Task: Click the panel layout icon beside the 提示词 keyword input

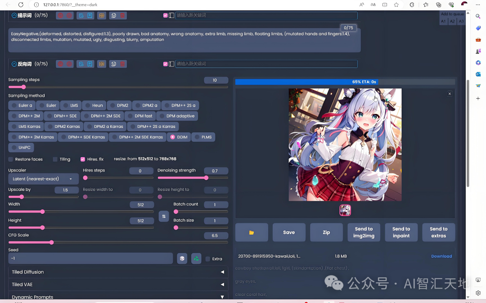Action: pos(171,15)
